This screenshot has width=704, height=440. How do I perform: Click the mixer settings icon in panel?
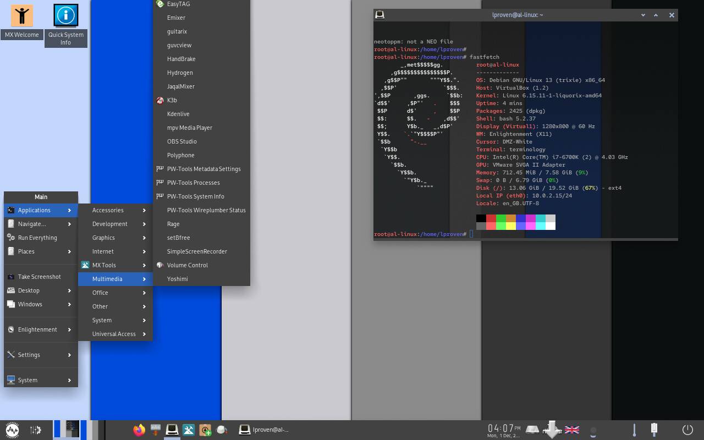(x=35, y=430)
